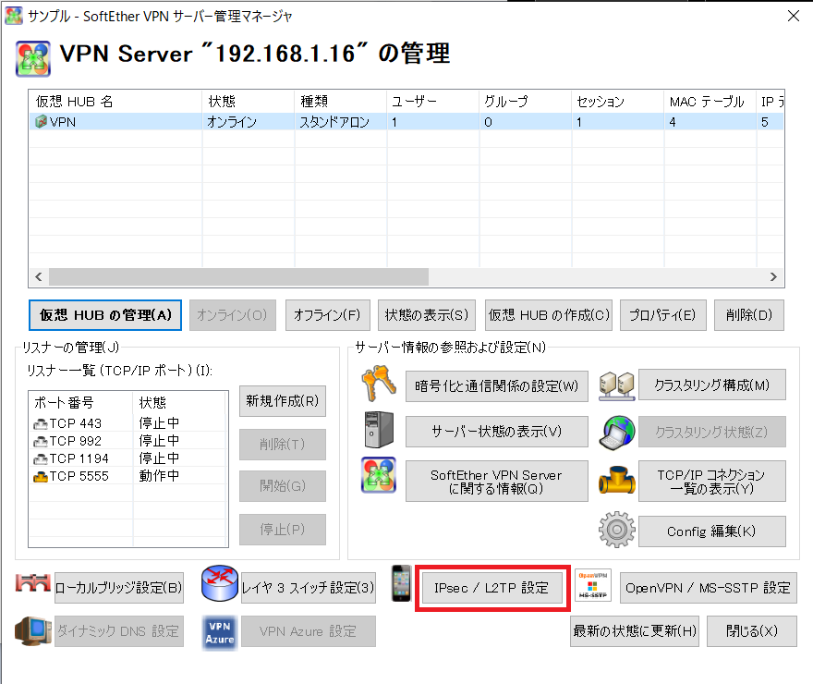The image size is (813, 684).
Task: Click クラスタリング状態(Z) button
Action: (x=712, y=432)
